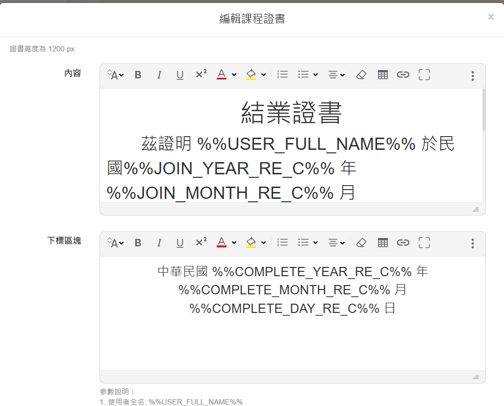504x406 pixels.
Task: Apply superscript in the 下標區塊 toolbar
Action: 201,242
